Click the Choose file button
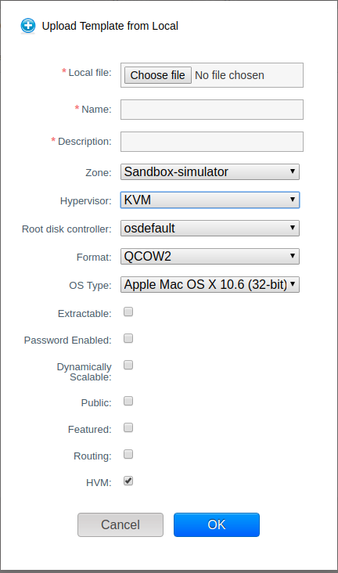This screenshot has width=338, height=573. point(158,75)
